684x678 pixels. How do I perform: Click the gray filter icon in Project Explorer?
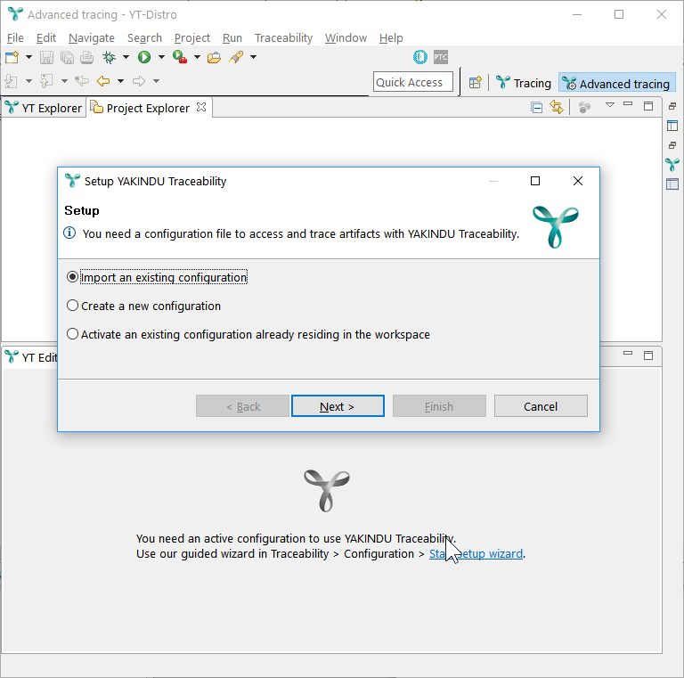point(584,107)
